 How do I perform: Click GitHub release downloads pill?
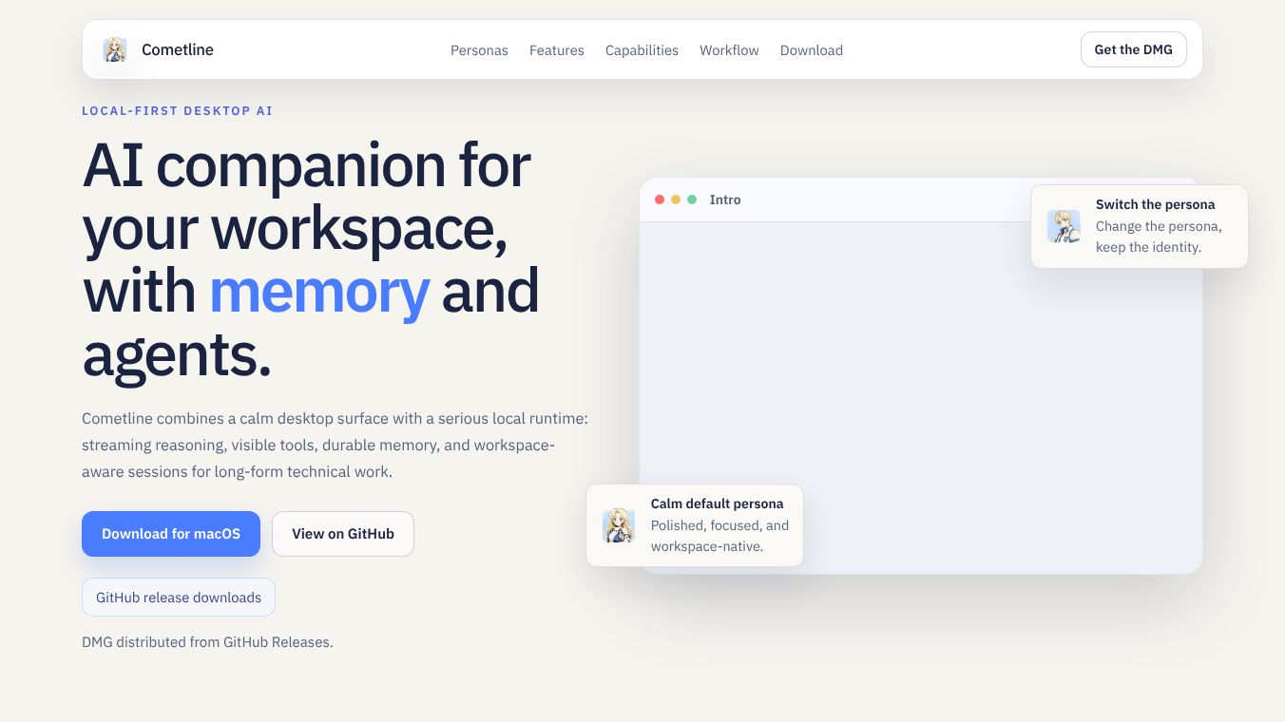179,598
